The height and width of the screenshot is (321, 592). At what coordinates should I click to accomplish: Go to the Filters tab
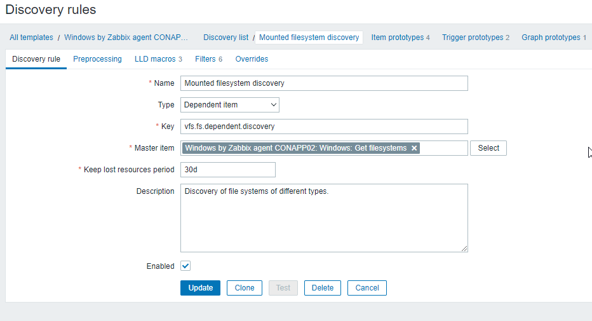(x=208, y=59)
